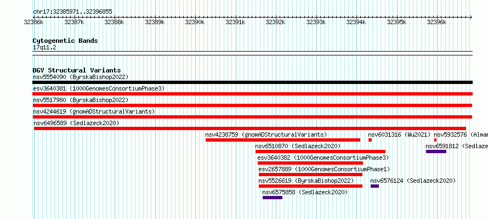Click the Cytogenetic Bands track title
This screenshot has width=488, height=219.
click(65, 41)
